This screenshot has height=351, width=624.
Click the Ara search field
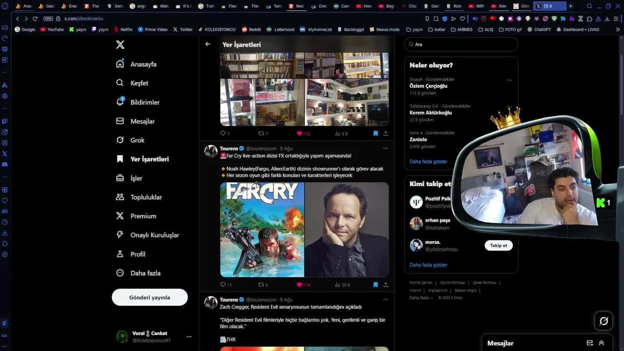pyautogui.click(x=461, y=44)
